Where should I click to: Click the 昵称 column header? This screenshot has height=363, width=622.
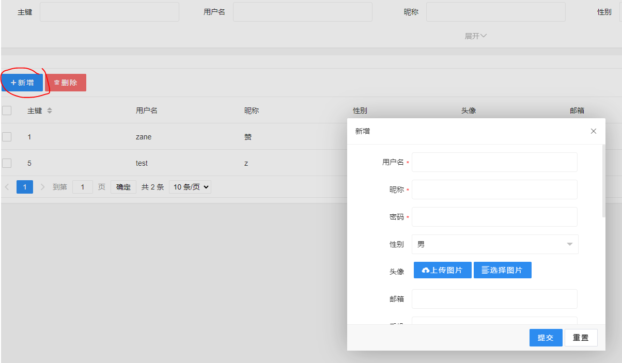[x=252, y=111]
